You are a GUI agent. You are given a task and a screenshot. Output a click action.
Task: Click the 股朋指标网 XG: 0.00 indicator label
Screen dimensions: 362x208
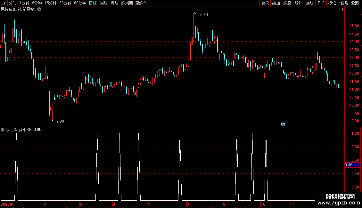click(23, 130)
